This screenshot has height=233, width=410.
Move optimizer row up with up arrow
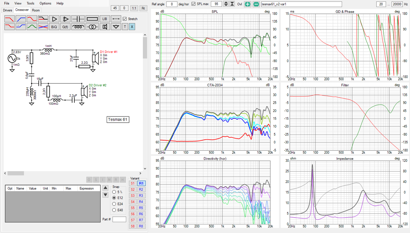pos(105,188)
